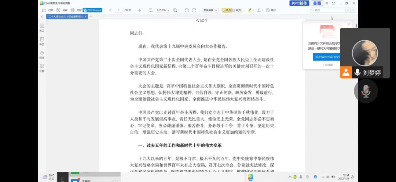Image resolution: width=396 pixels, height=182 pixels.
Task: Open the 更换背景 background dropdown
Action: point(210,10)
